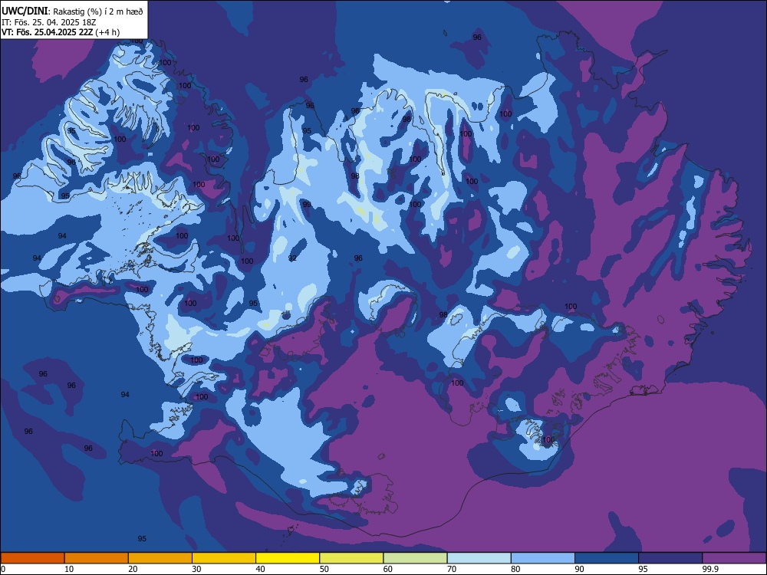Click the golden 30–40 legend swatch

click(224, 558)
